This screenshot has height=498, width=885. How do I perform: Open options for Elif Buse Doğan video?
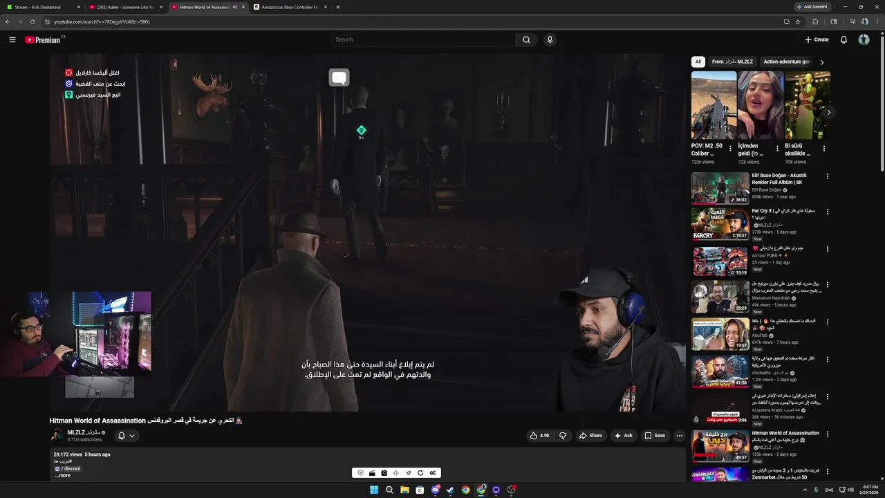pos(827,176)
